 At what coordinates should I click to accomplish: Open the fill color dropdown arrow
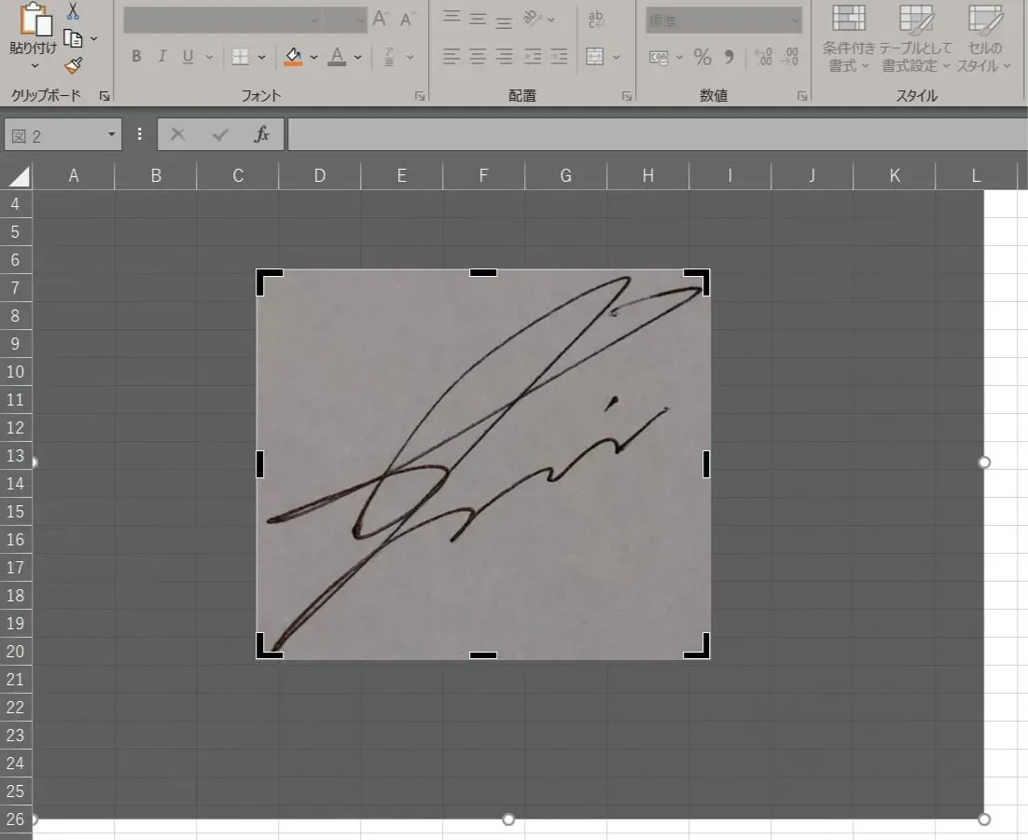pos(313,57)
